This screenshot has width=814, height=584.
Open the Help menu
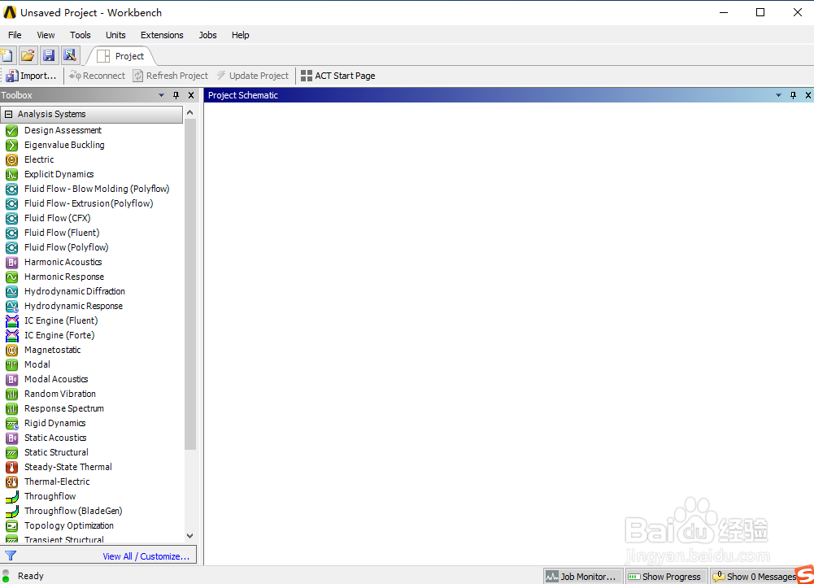coord(241,35)
